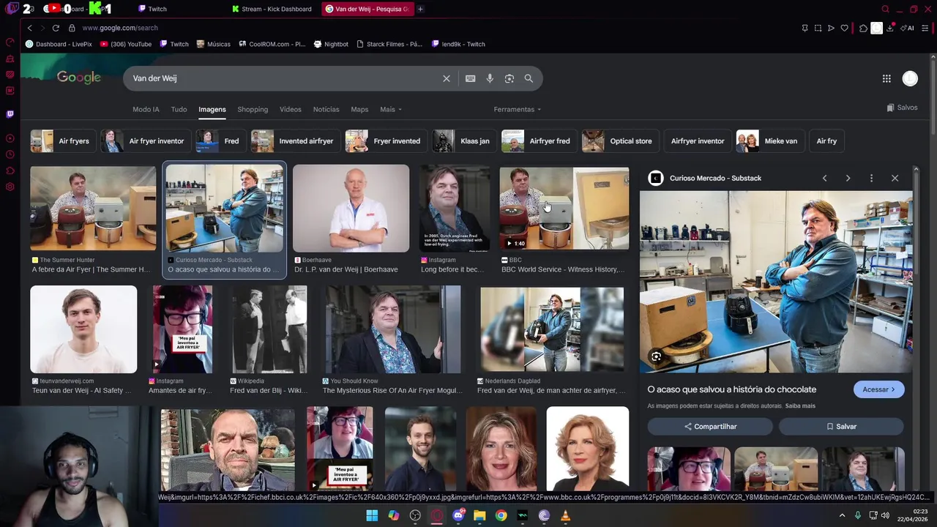Clear the Google search box text

coord(447,78)
